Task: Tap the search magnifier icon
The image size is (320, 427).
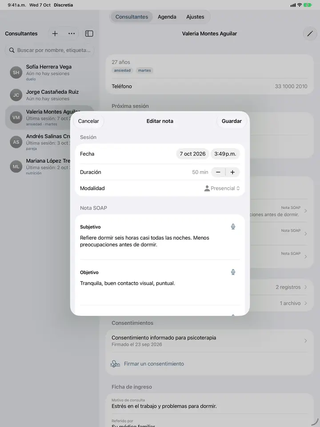Action: [x=12, y=50]
